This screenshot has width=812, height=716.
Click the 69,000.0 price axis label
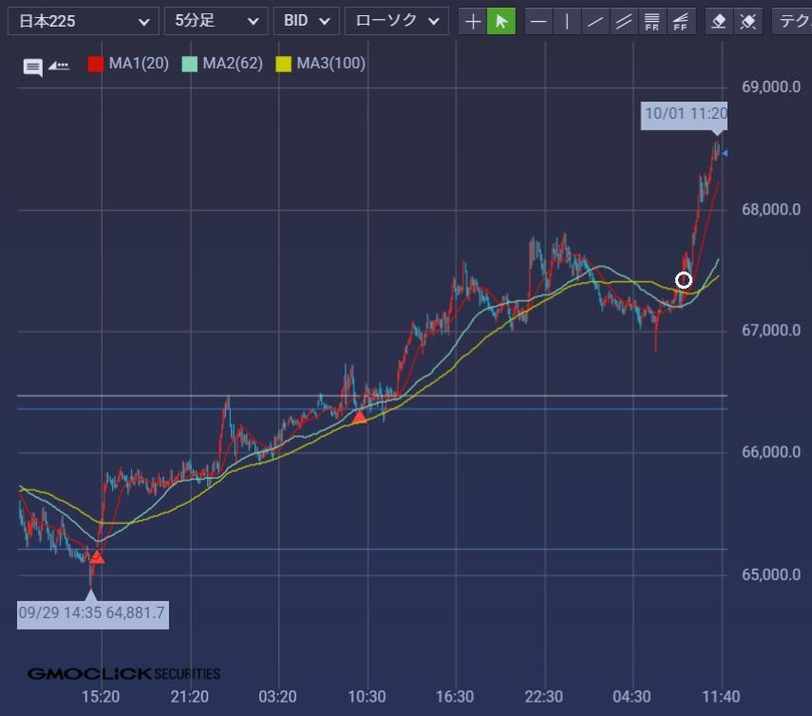coord(771,87)
